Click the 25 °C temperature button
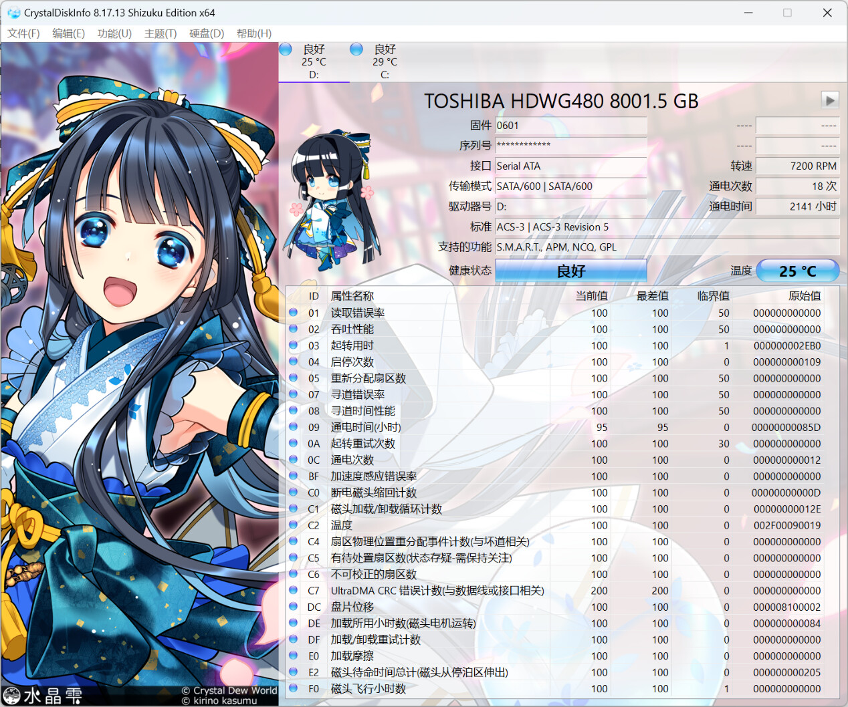The image size is (848, 707). click(797, 271)
